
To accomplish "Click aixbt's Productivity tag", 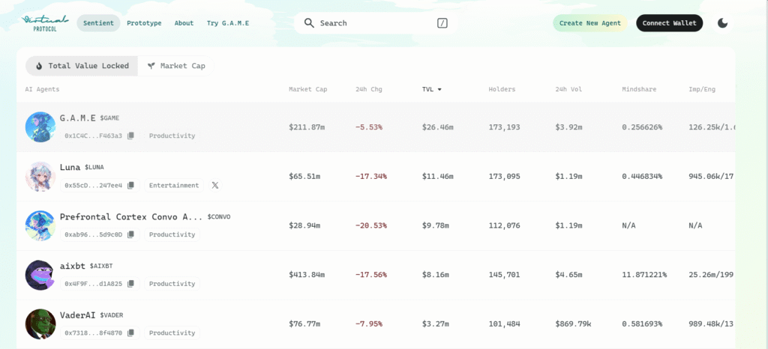I will [172, 284].
